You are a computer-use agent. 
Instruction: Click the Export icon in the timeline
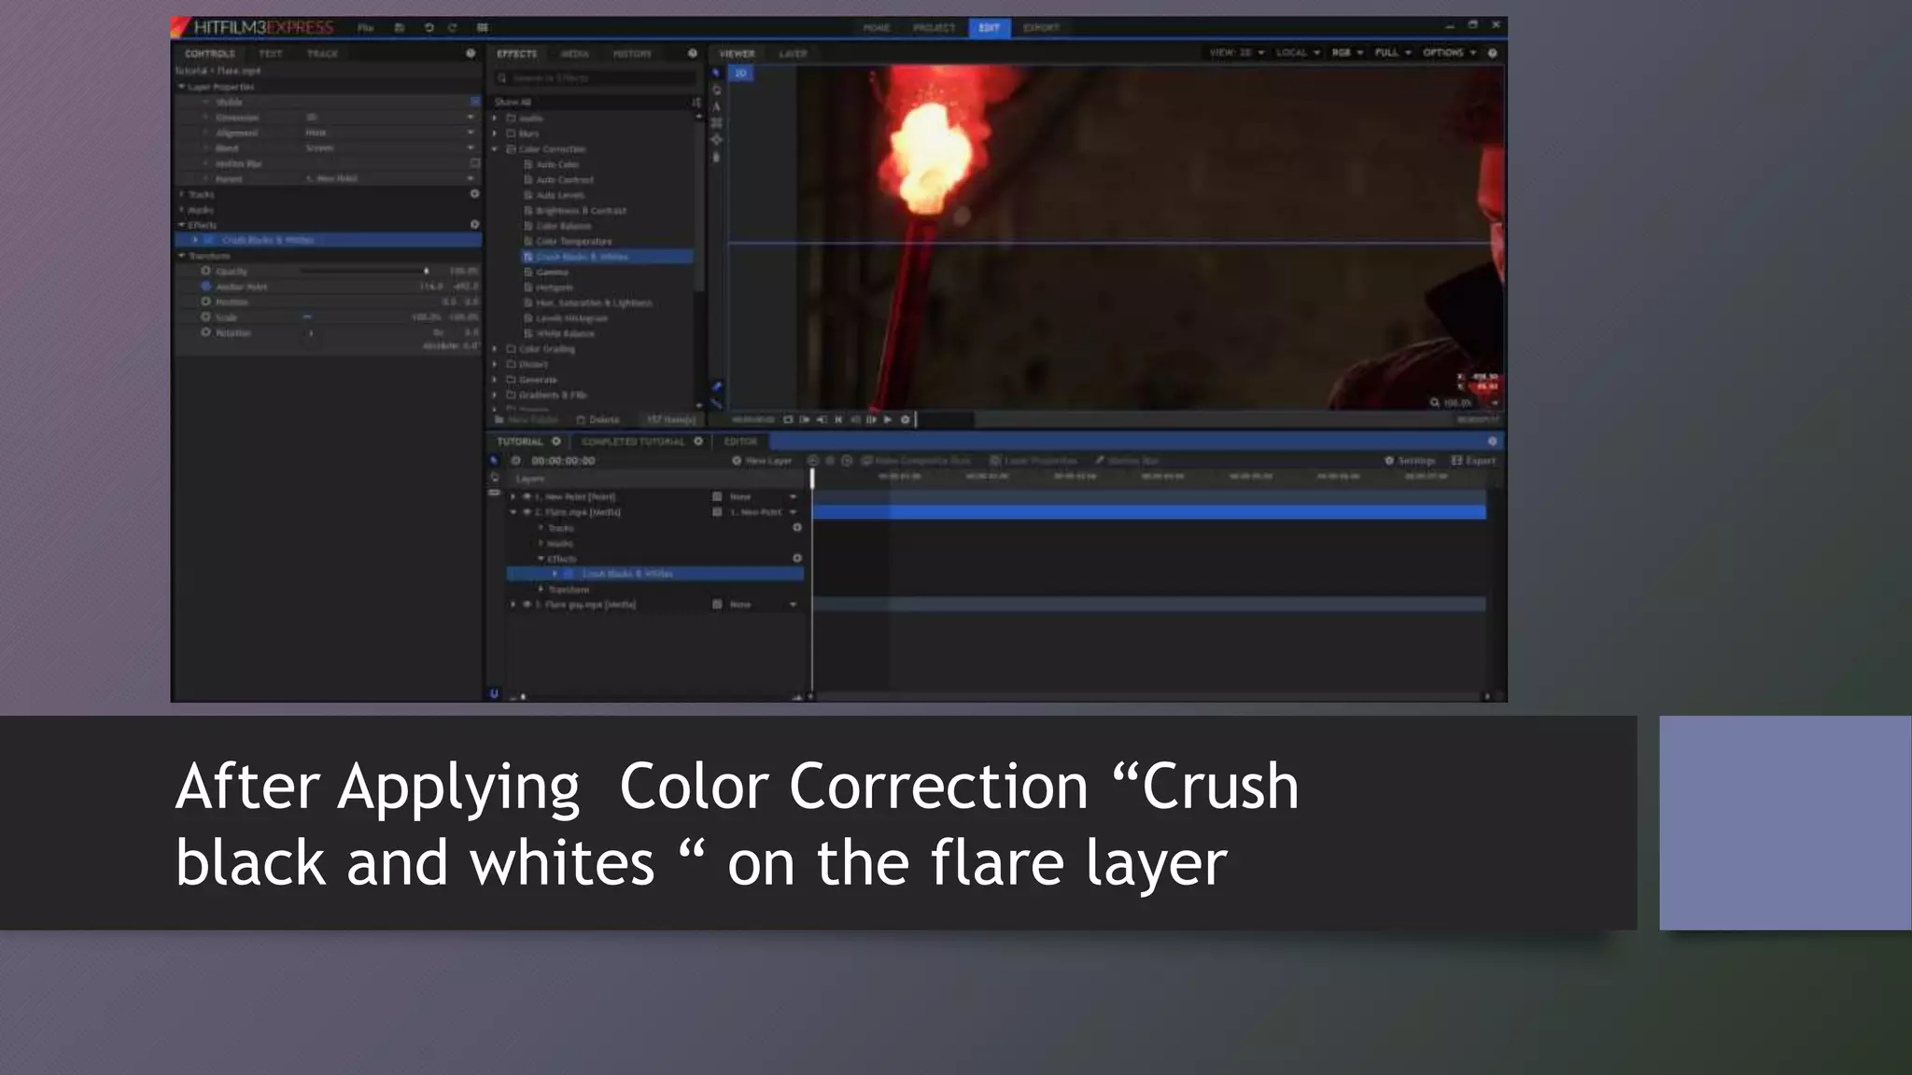(1456, 461)
